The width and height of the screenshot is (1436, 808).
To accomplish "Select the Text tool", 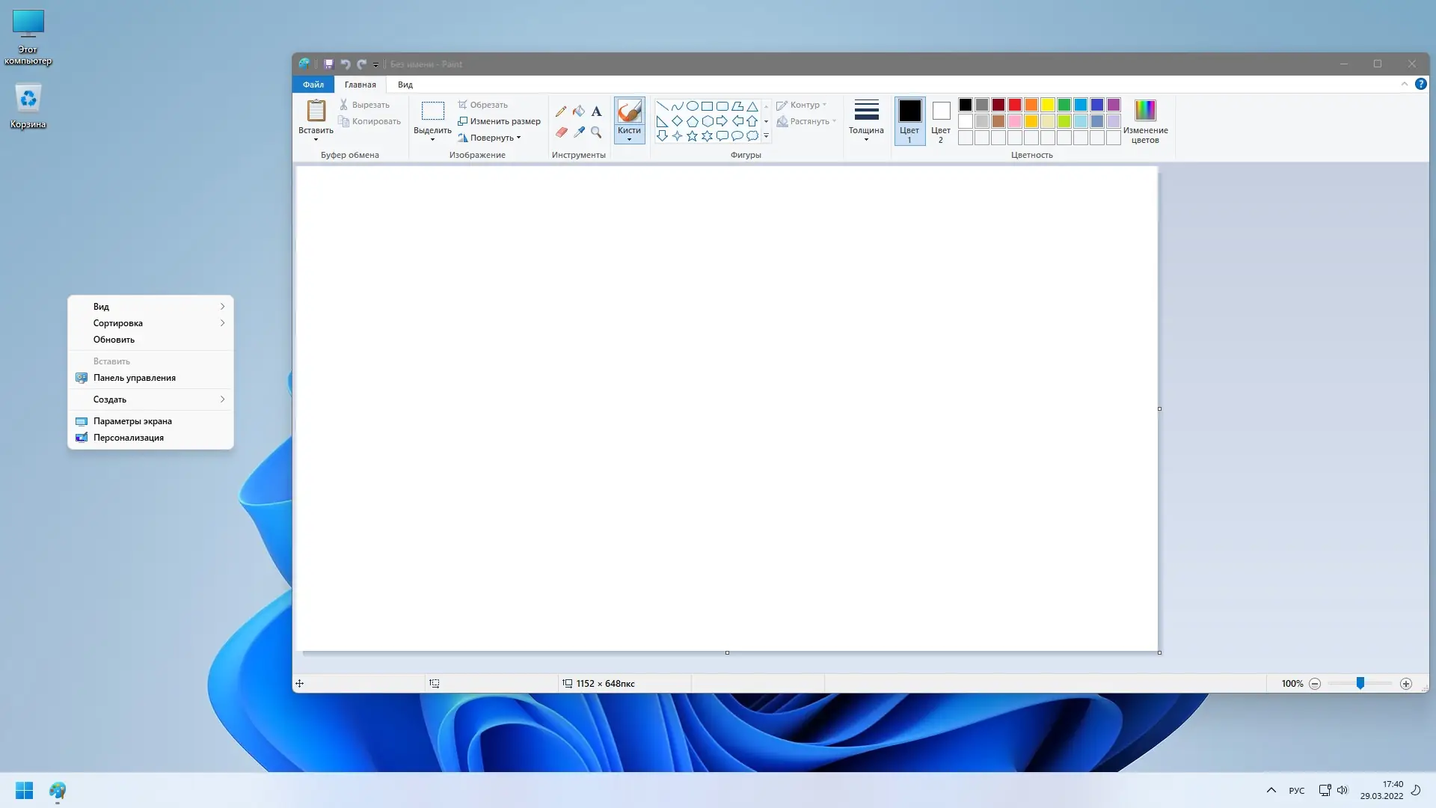I will (x=596, y=111).
